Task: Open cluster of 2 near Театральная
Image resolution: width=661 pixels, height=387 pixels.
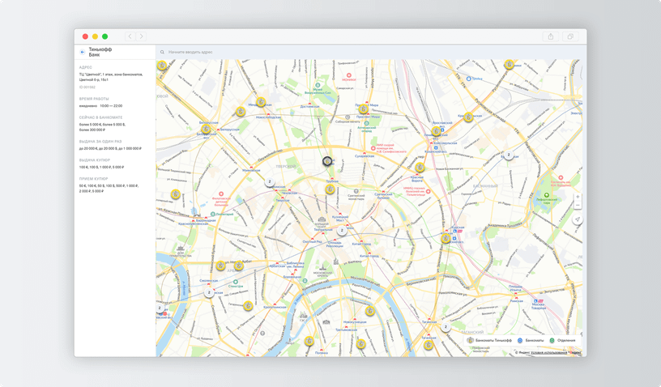Action: click(x=342, y=231)
